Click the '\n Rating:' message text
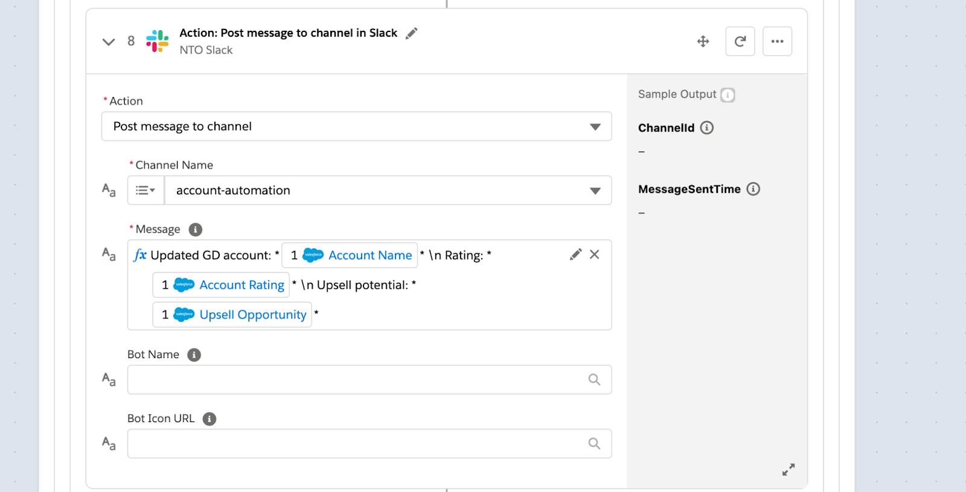Viewport: 966px width, 492px height. click(456, 255)
